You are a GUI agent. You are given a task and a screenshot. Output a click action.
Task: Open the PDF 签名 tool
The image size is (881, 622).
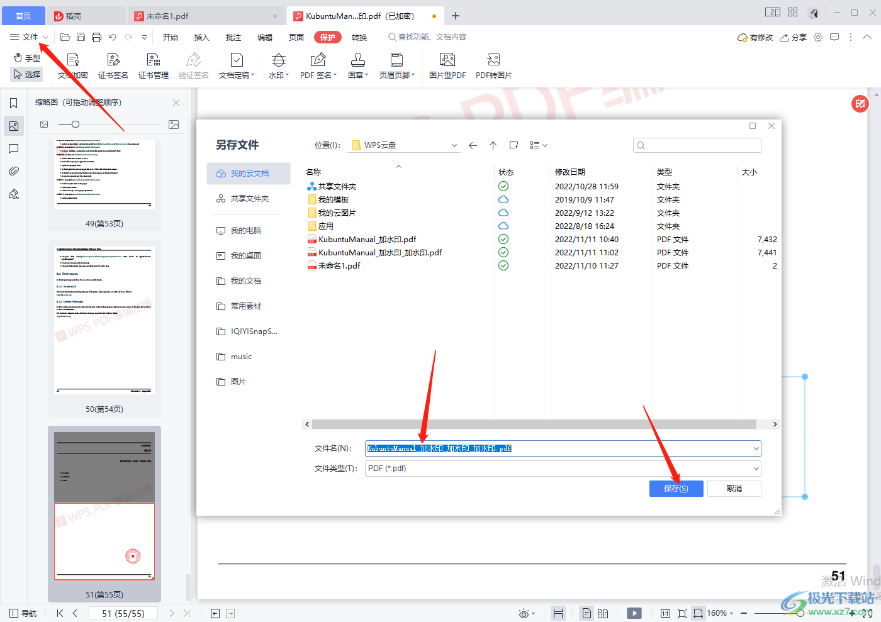[318, 66]
